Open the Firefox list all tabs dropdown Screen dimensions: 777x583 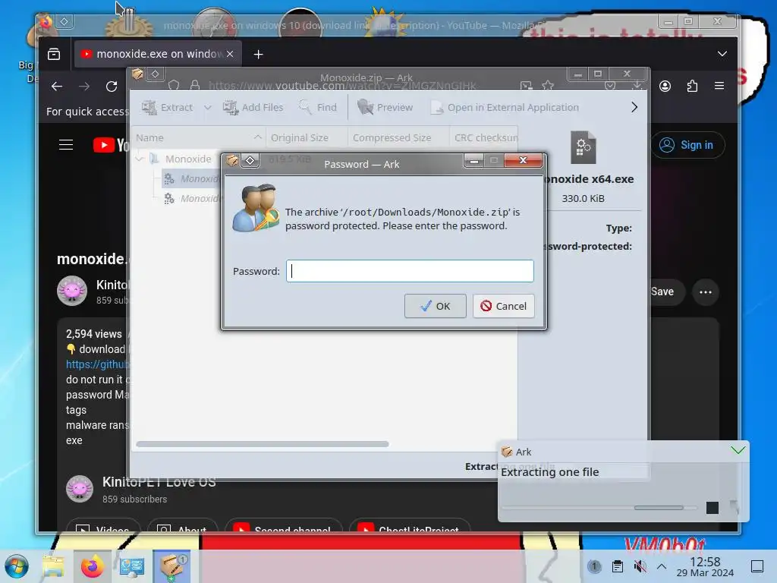722,54
